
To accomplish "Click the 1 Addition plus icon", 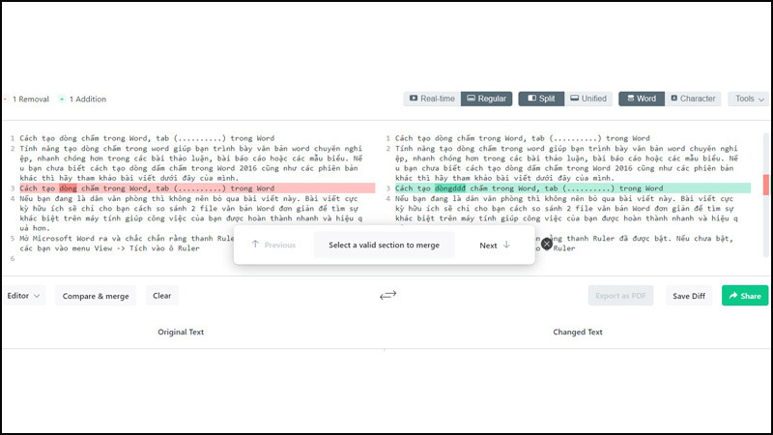I will point(62,99).
